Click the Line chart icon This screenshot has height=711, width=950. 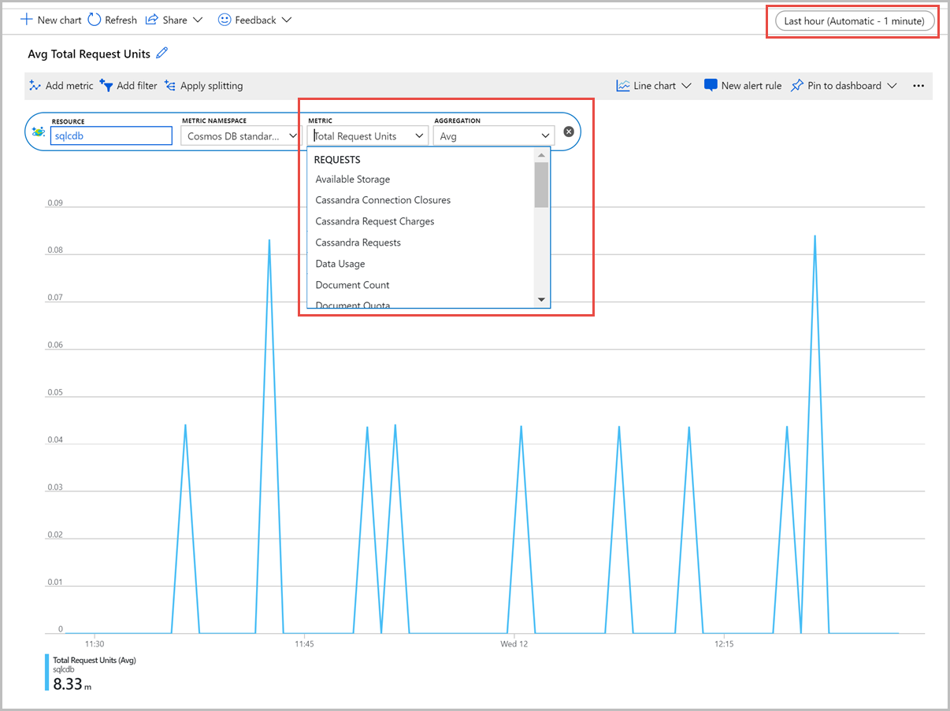coord(623,86)
